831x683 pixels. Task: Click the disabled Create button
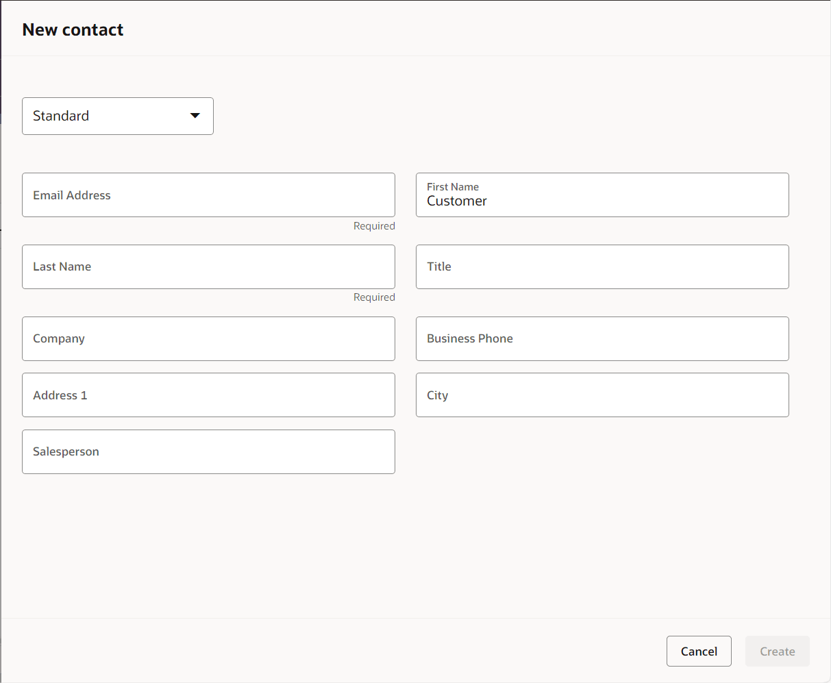[x=777, y=651]
